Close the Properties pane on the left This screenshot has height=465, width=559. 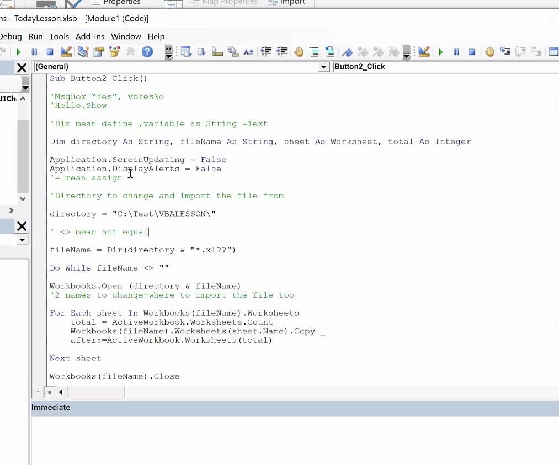pos(22,226)
